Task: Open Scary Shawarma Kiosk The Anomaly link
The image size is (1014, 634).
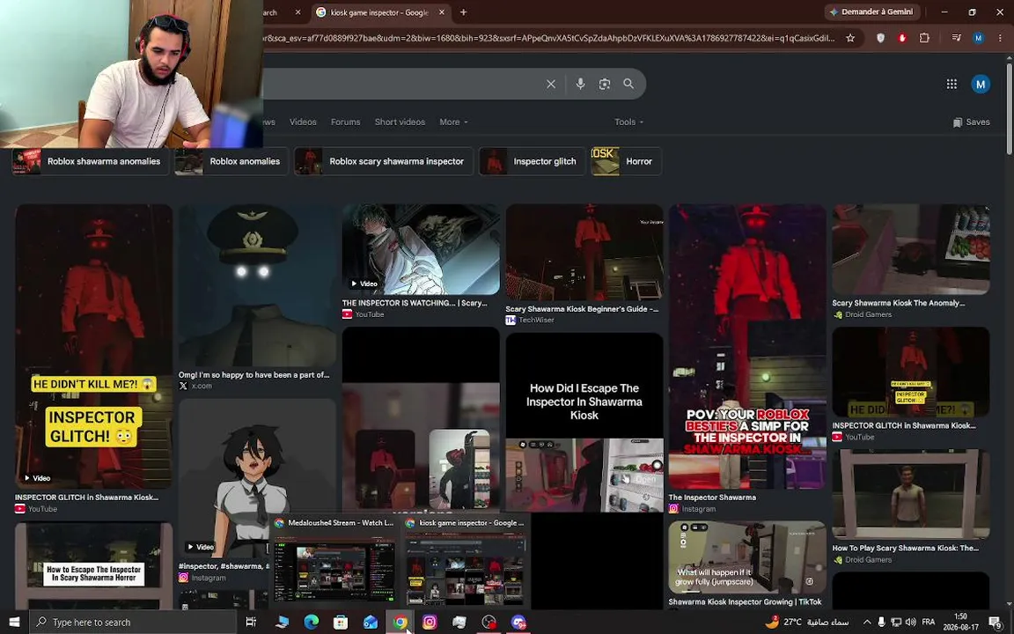Action: coord(898,303)
